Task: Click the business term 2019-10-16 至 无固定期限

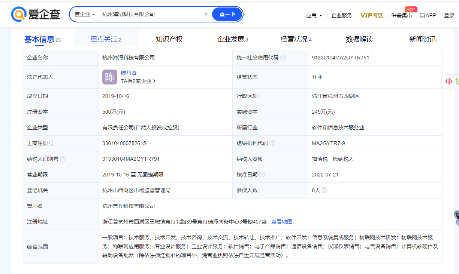Action: click(133, 175)
